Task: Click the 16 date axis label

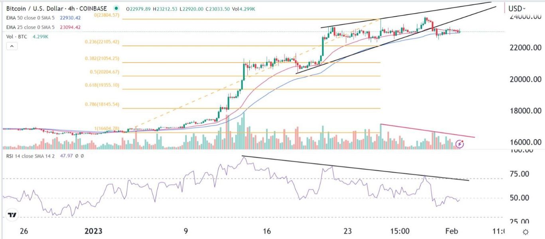Action: (267, 231)
